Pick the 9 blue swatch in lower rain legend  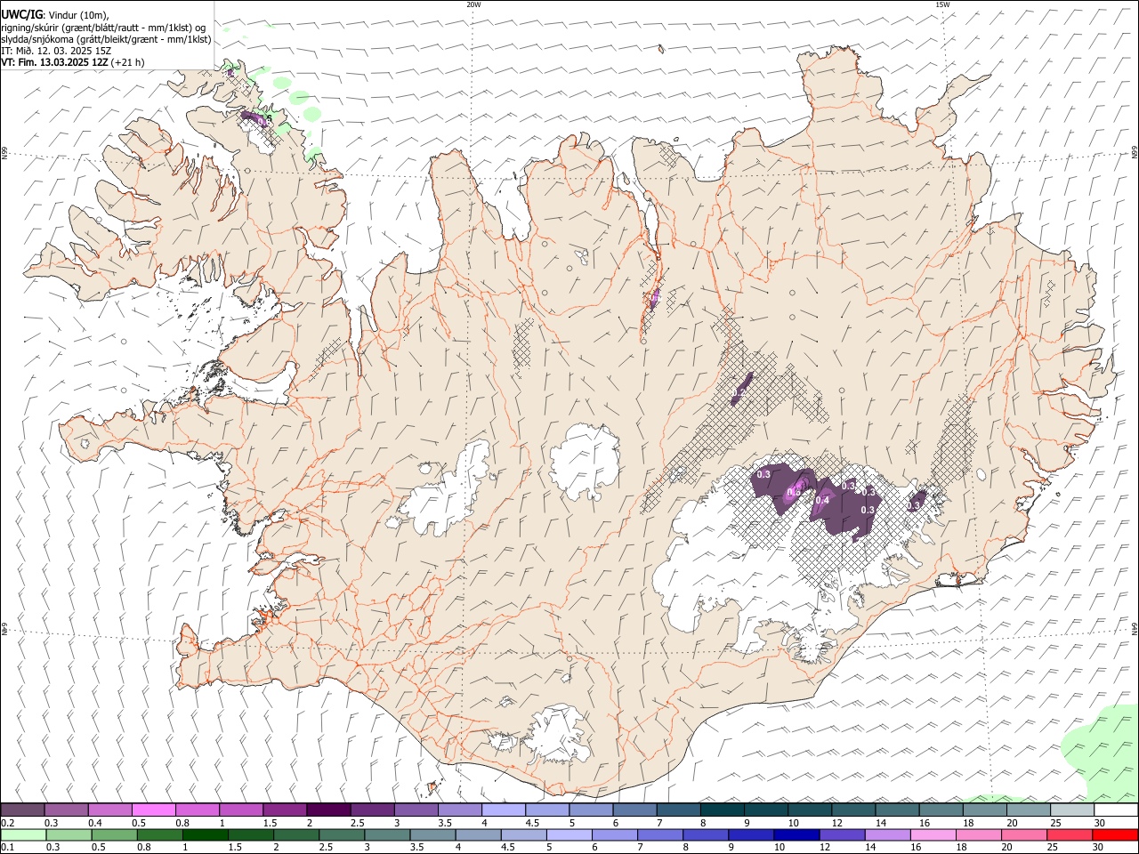pos(753,834)
